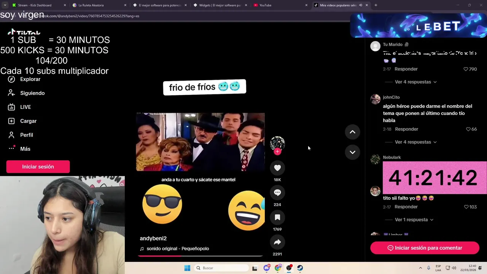Click the microphone tray icon

click(x=429, y=268)
